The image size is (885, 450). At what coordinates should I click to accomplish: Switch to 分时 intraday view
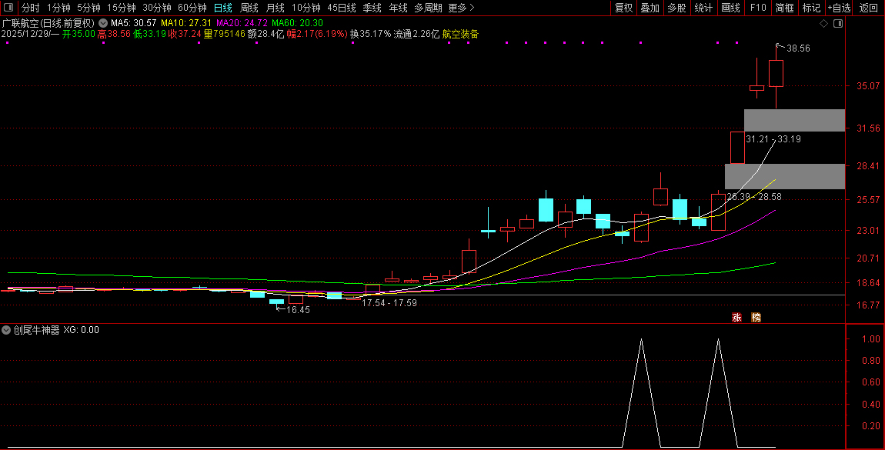(x=30, y=8)
